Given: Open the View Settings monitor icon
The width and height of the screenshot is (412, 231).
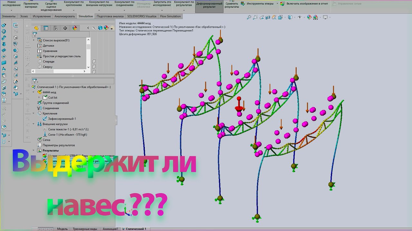Looking at the screenshot, I should (x=325, y=17).
